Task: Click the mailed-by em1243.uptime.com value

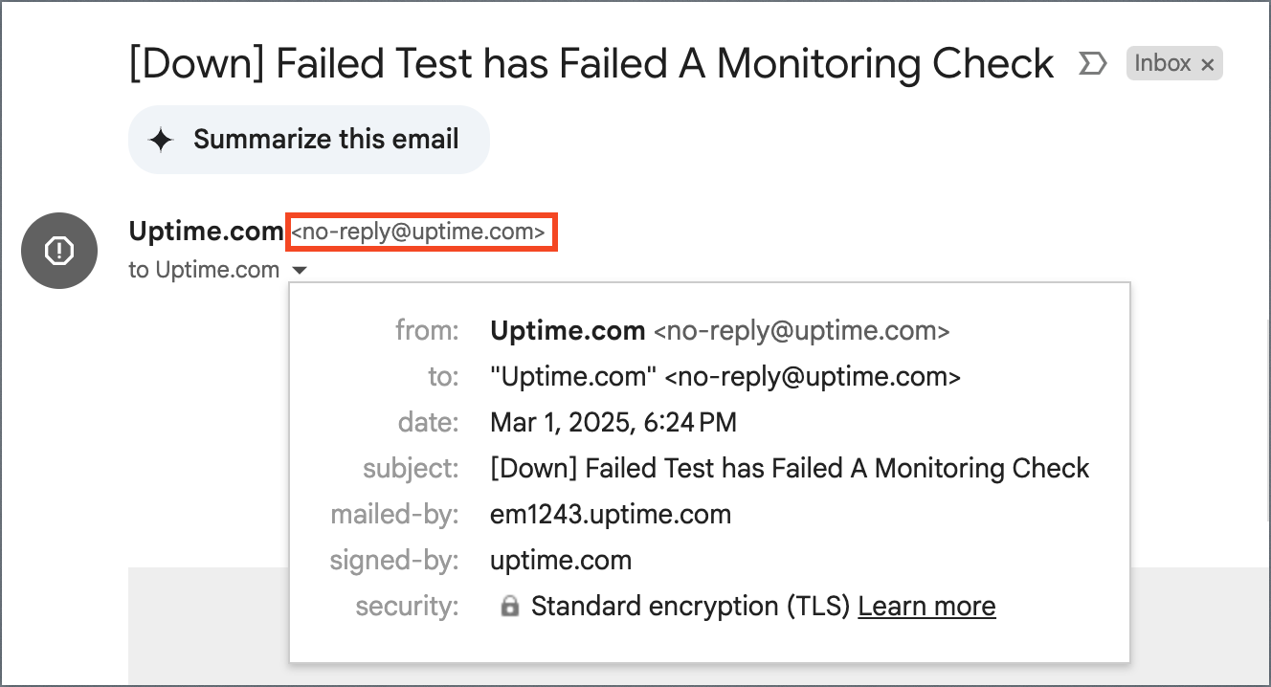Action: (x=611, y=514)
